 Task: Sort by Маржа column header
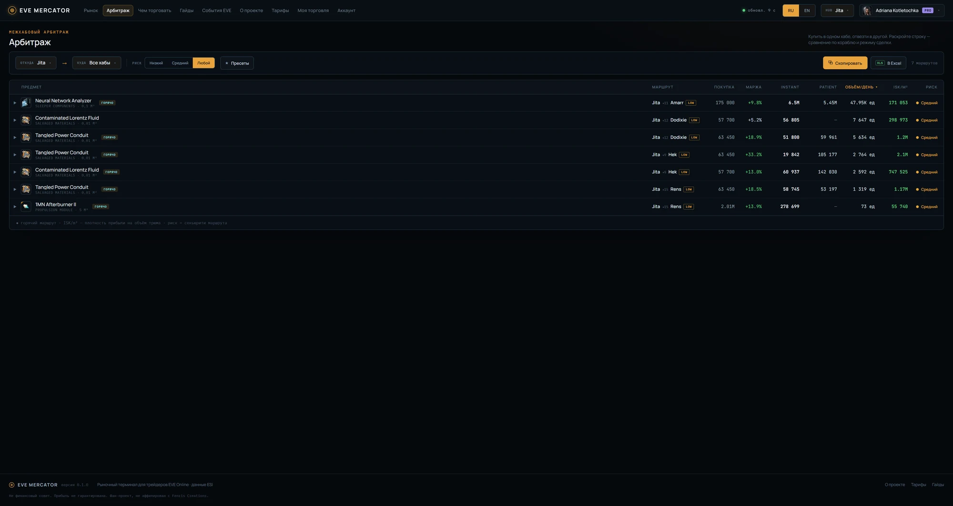point(753,87)
